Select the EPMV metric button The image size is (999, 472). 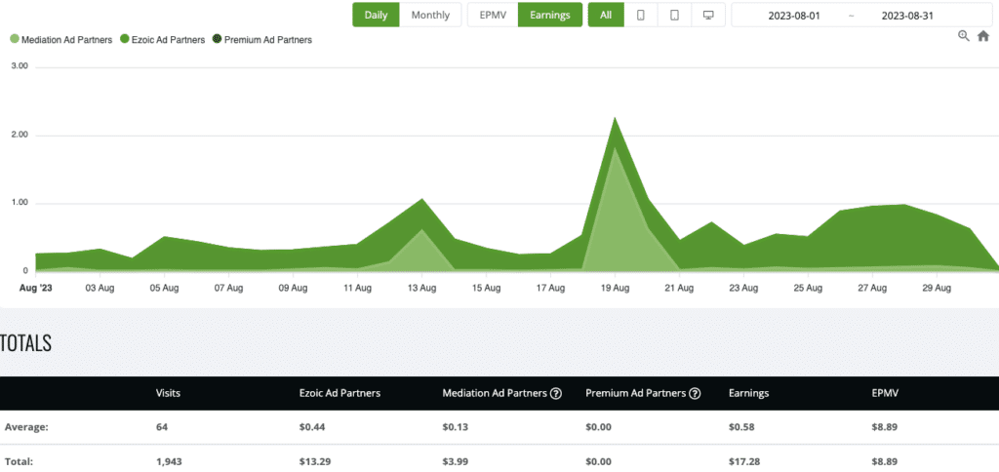pos(492,16)
